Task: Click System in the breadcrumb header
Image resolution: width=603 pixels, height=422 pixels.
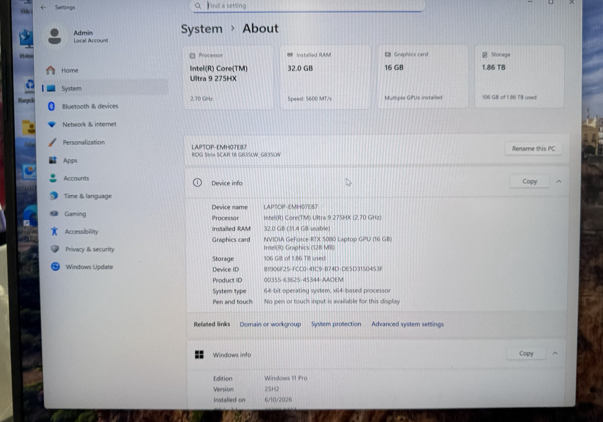Action: pos(202,29)
